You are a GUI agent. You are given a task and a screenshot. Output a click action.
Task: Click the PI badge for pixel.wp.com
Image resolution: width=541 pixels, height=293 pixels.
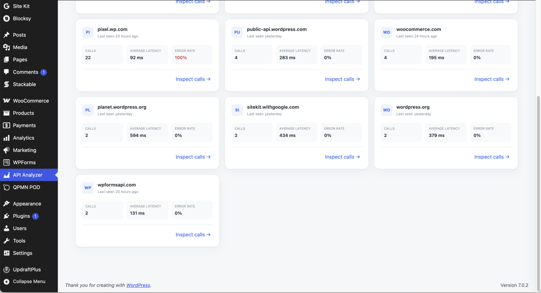pyautogui.click(x=88, y=32)
